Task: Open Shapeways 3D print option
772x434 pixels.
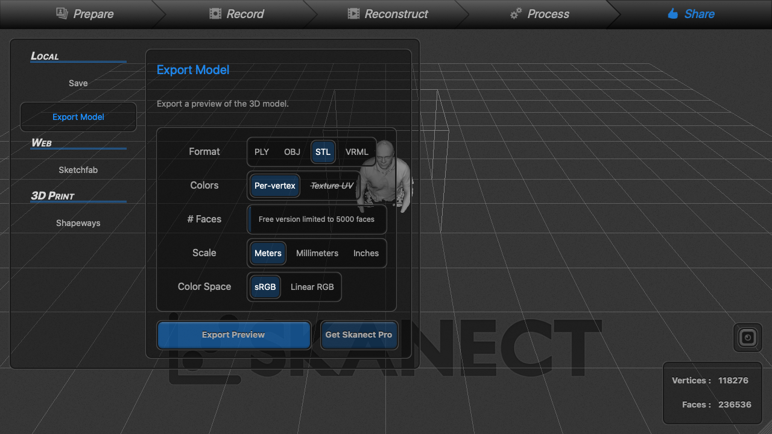Action: (x=78, y=223)
